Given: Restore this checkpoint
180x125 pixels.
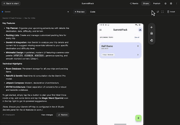Looking at the screenshot, I should click(x=63, y=115).
